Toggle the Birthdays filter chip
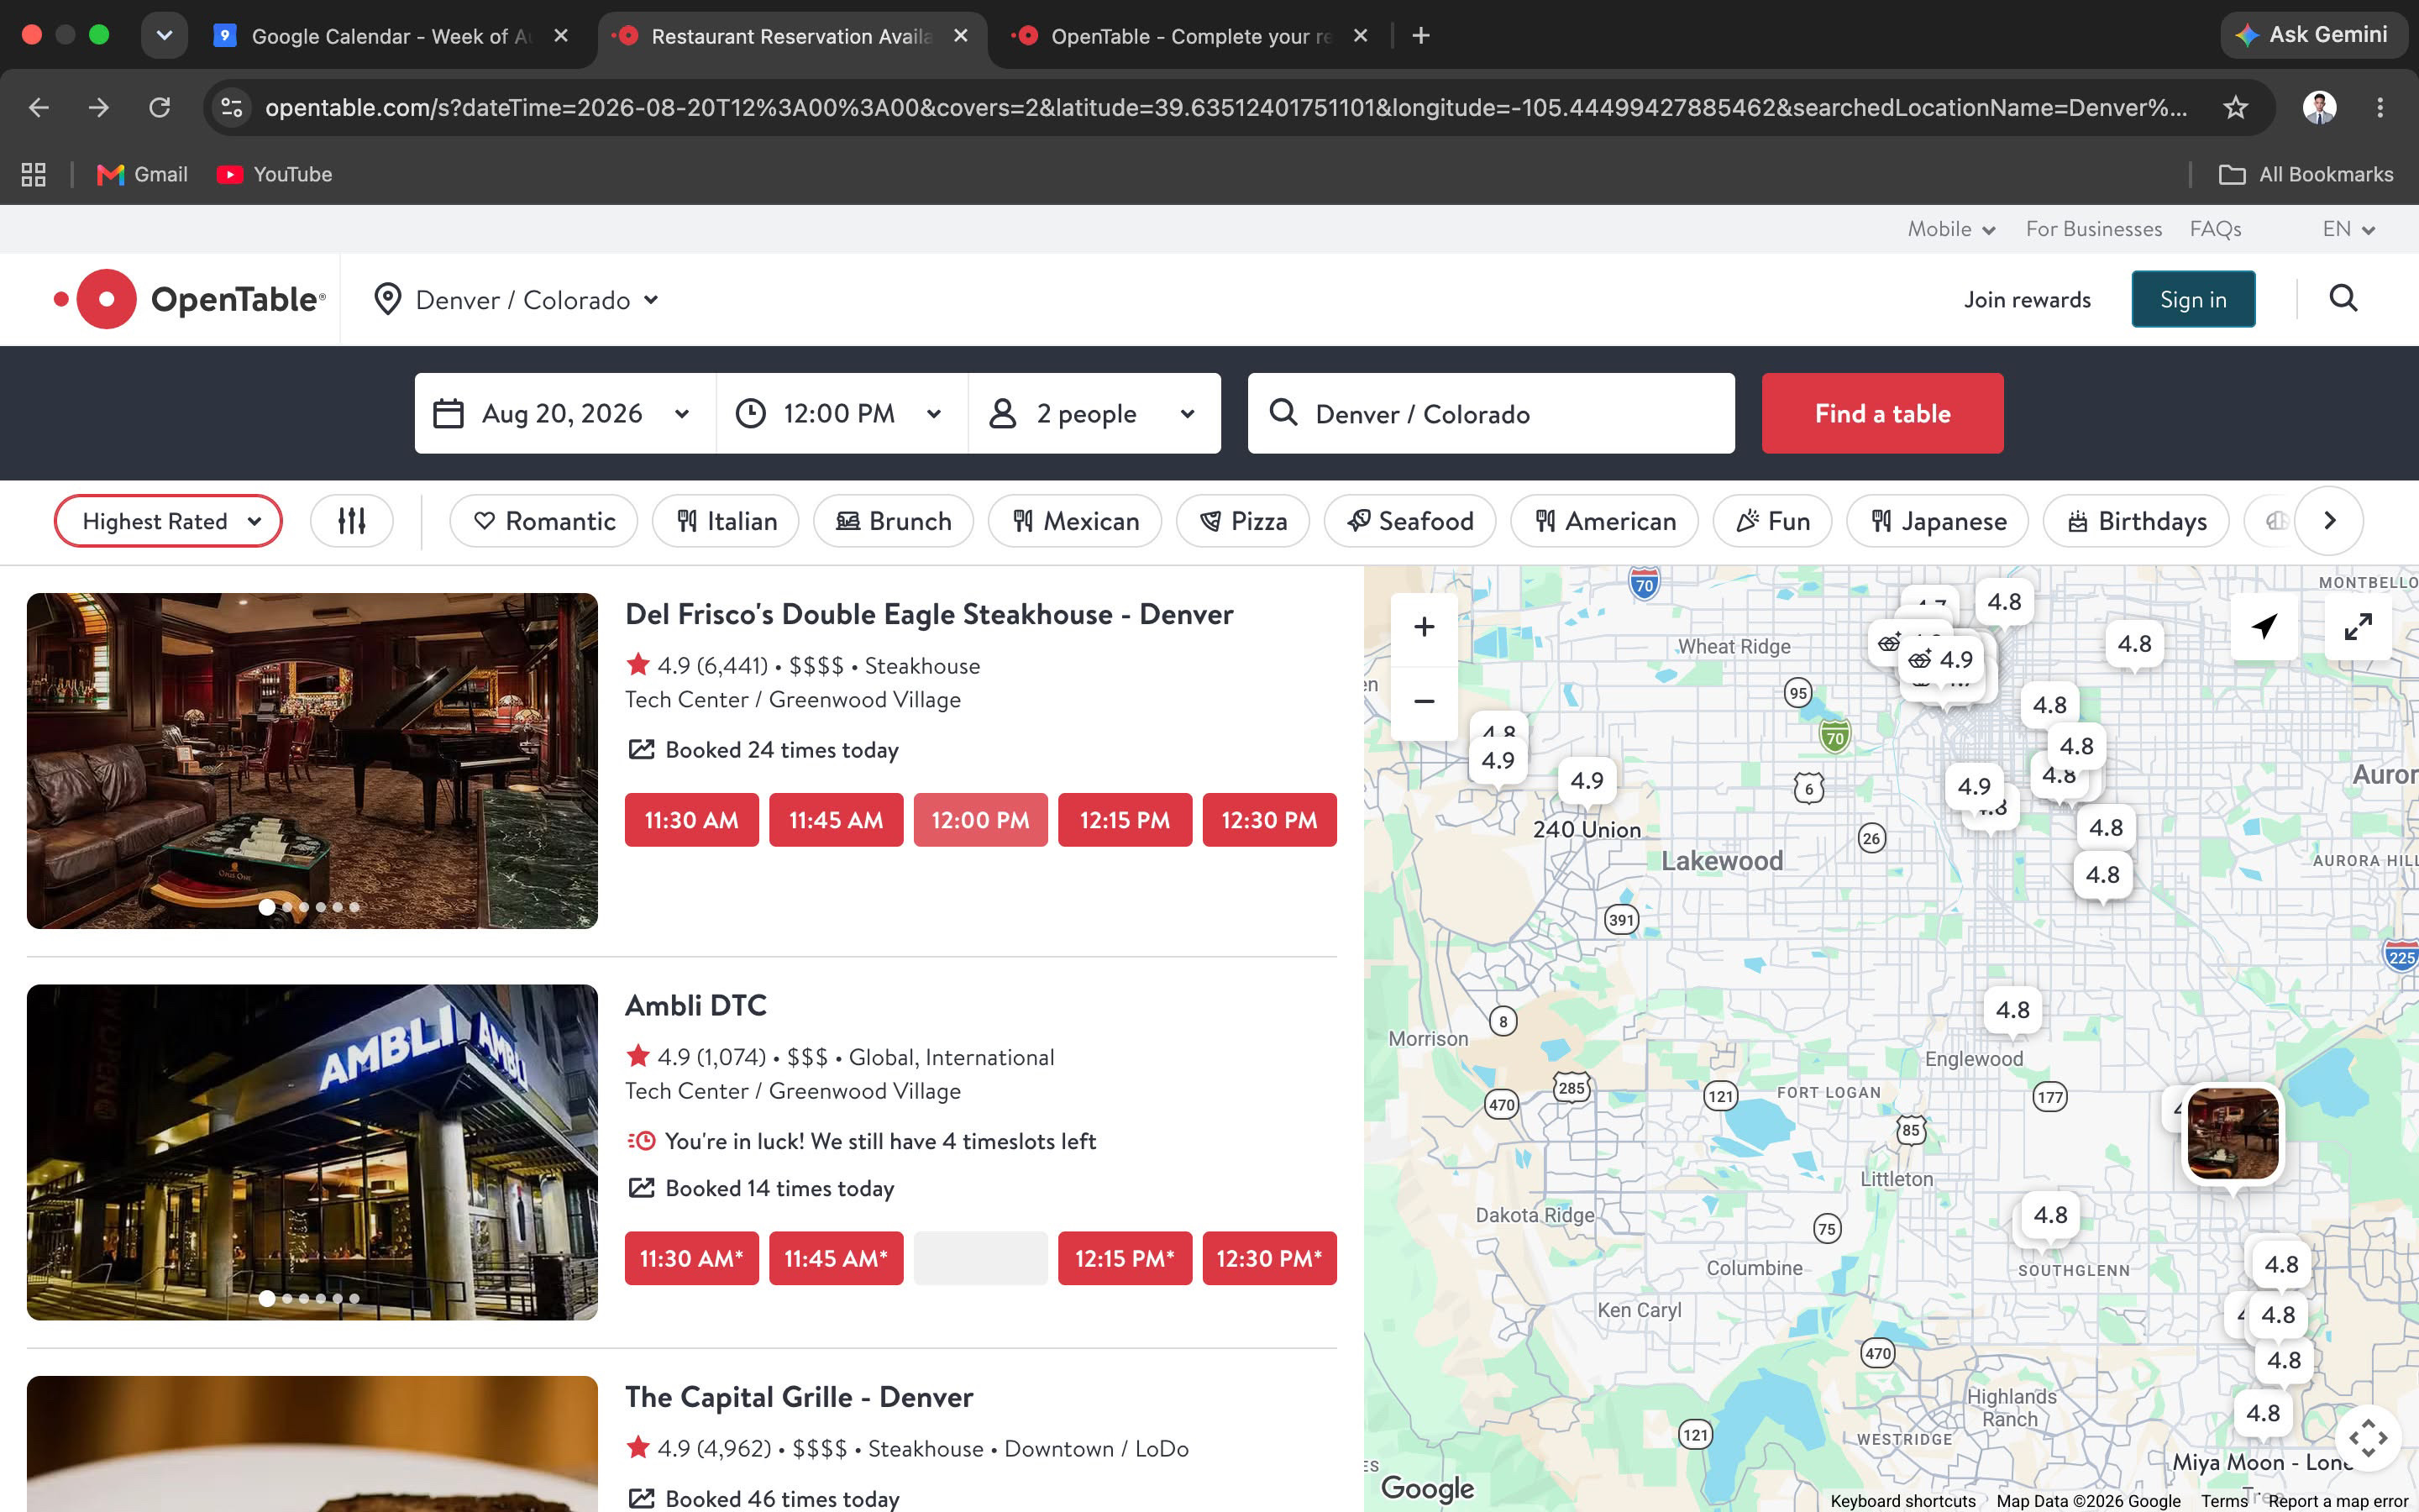The width and height of the screenshot is (2419, 1512). click(2136, 521)
